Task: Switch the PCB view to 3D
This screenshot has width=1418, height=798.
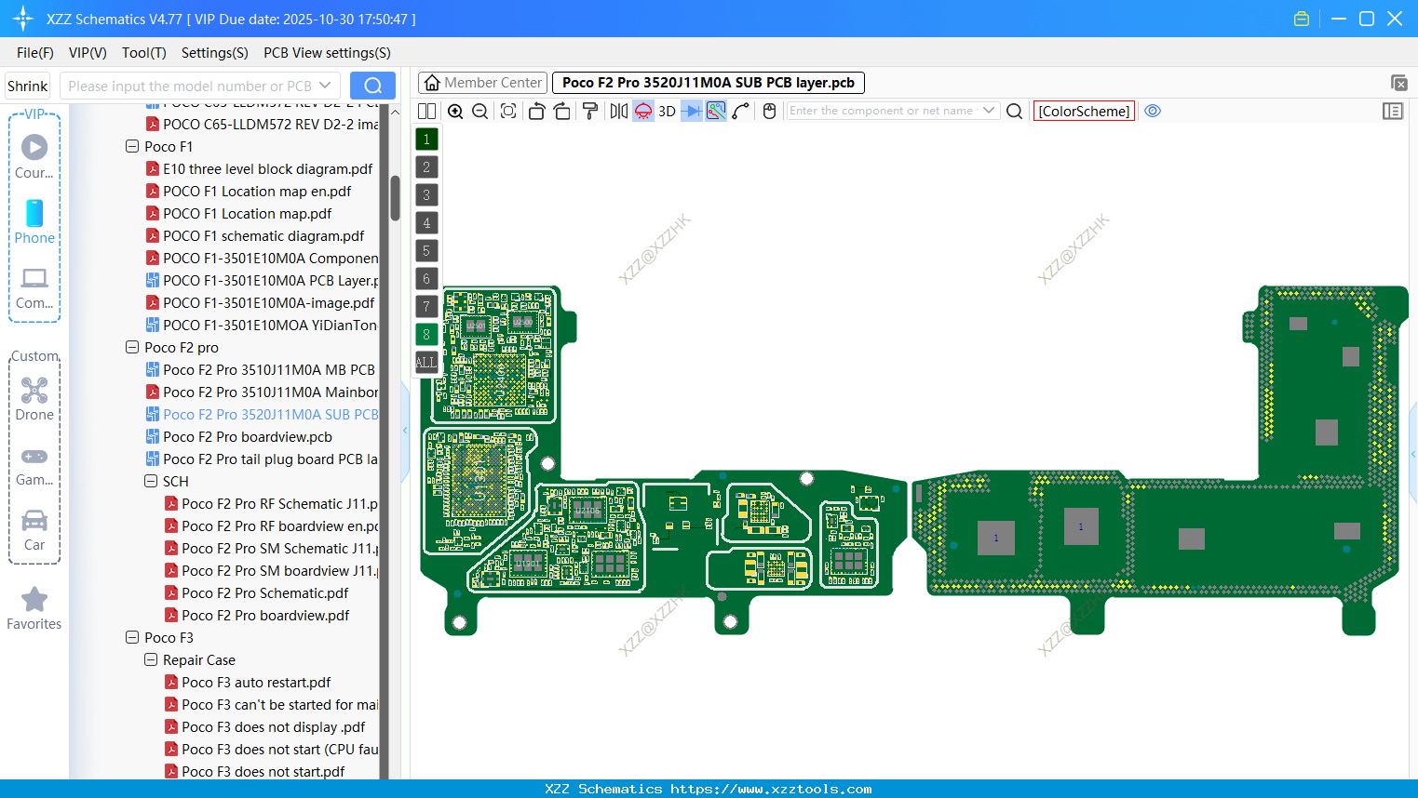Action: click(666, 111)
